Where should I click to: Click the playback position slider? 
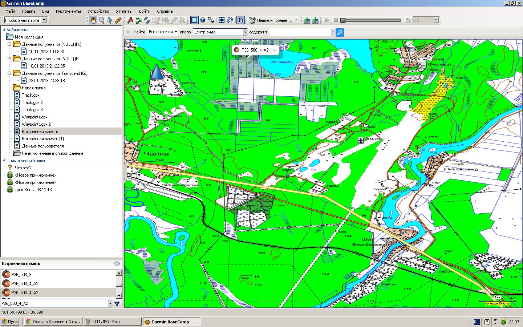(x=370, y=20)
